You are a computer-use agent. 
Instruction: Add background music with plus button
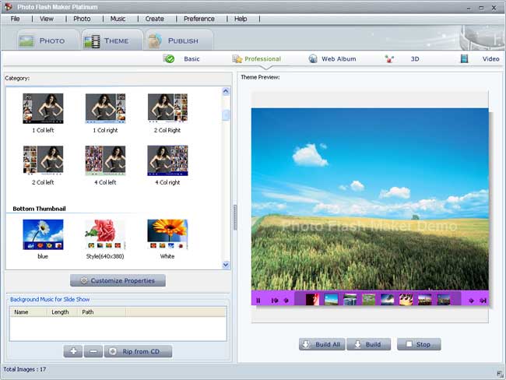coord(73,351)
